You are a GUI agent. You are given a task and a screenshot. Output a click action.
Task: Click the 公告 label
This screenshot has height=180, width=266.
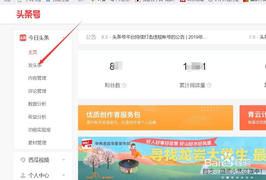tap(91, 37)
